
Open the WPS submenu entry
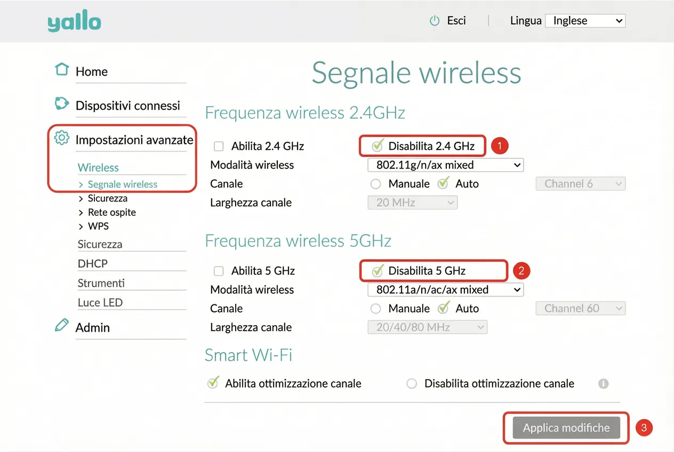[x=98, y=226]
